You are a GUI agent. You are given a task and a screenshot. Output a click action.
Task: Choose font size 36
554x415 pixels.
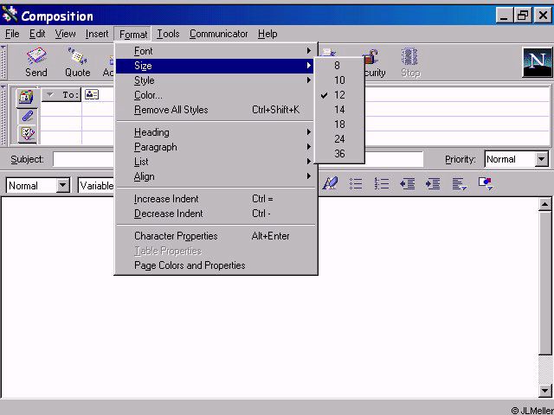[x=339, y=154]
